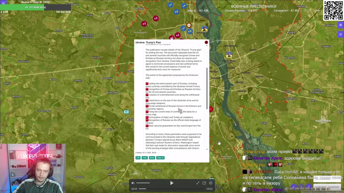Click the Copy To button
Screen dimensions: 344x193
160,158
